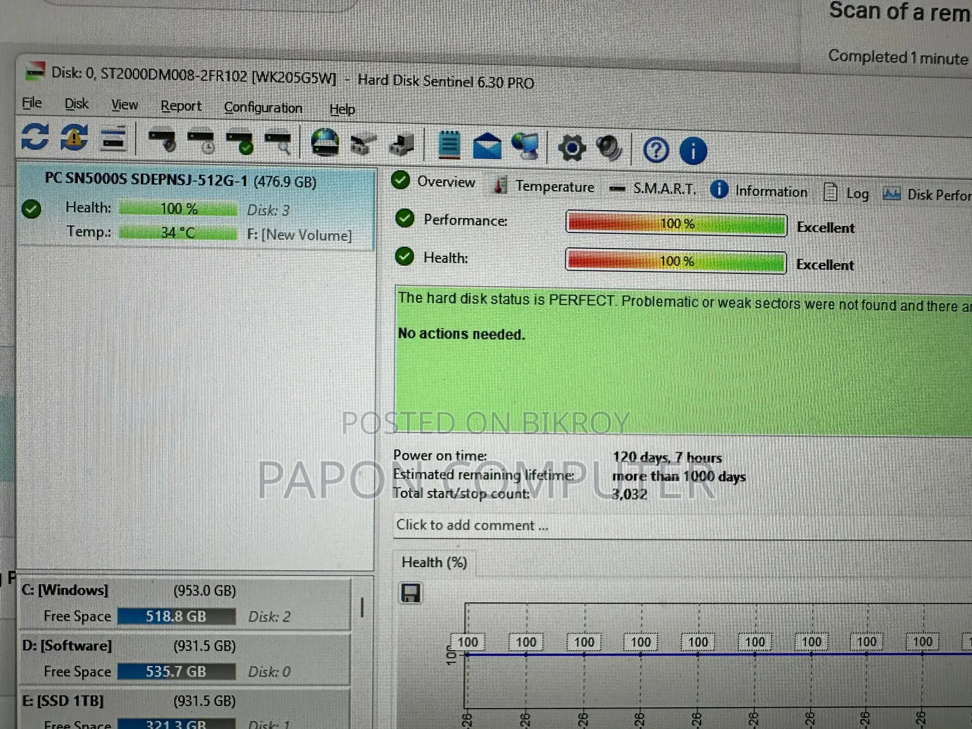
Task: Select the PC SN5000S SDEPNSJ-512G-1 disk entry
Action: click(x=196, y=207)
